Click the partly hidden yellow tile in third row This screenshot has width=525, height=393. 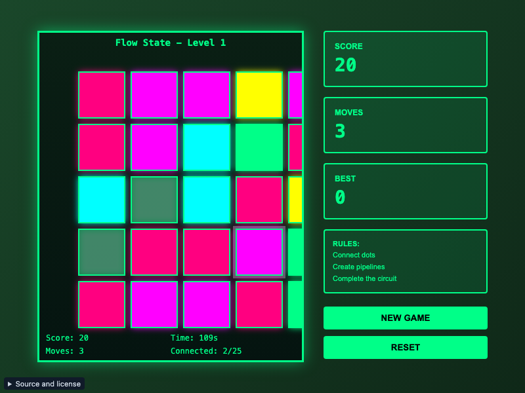[x=295, y=200]
